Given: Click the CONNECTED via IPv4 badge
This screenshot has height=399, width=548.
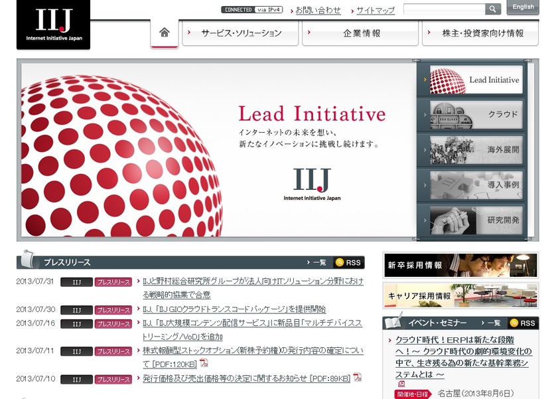Looking at the screenshot, I should click(x=251, y=10).
